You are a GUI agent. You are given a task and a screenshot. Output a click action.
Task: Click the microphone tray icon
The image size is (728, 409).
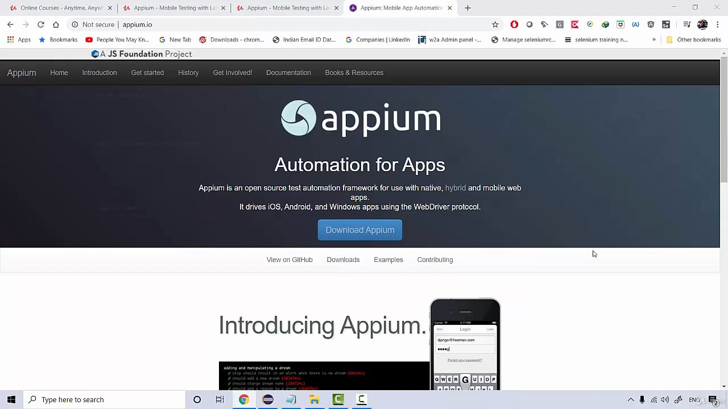642,400
